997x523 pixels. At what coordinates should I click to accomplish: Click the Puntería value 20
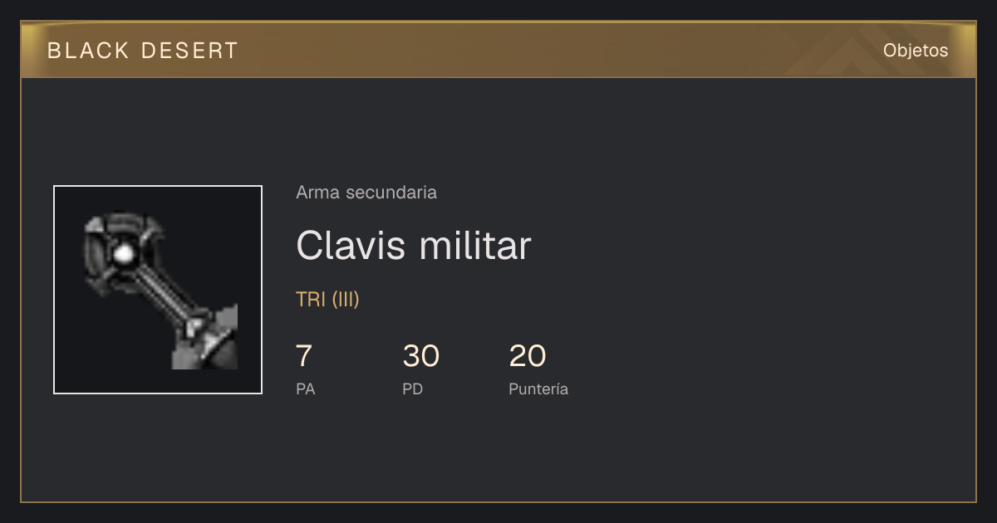click(x=528, y=356)
